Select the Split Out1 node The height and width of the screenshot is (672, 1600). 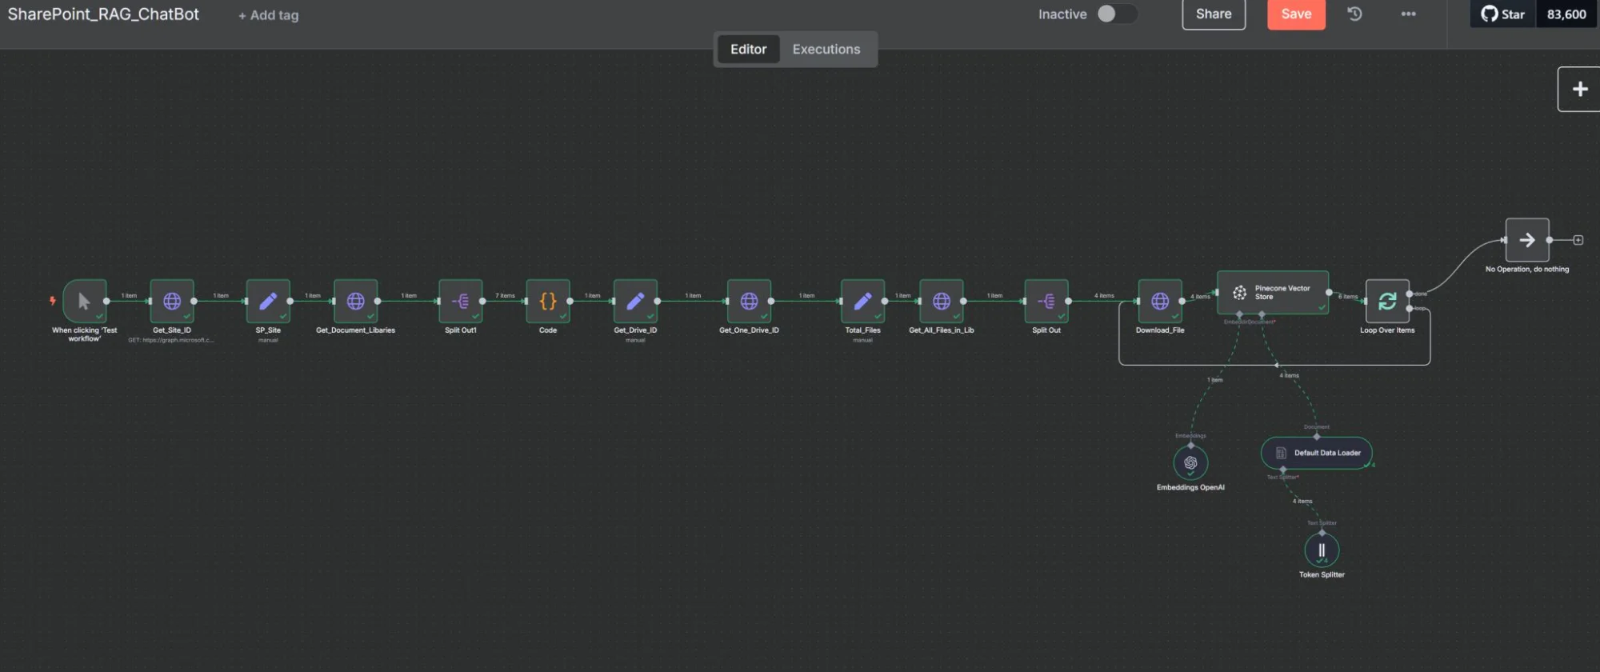[x=461, y=302]
